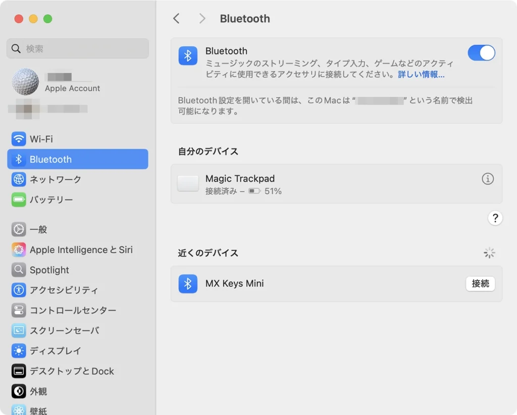This screenshot has height=415, width=517.
Task: Open 壁紙 wallpaper settings icon
Action: 19,410
